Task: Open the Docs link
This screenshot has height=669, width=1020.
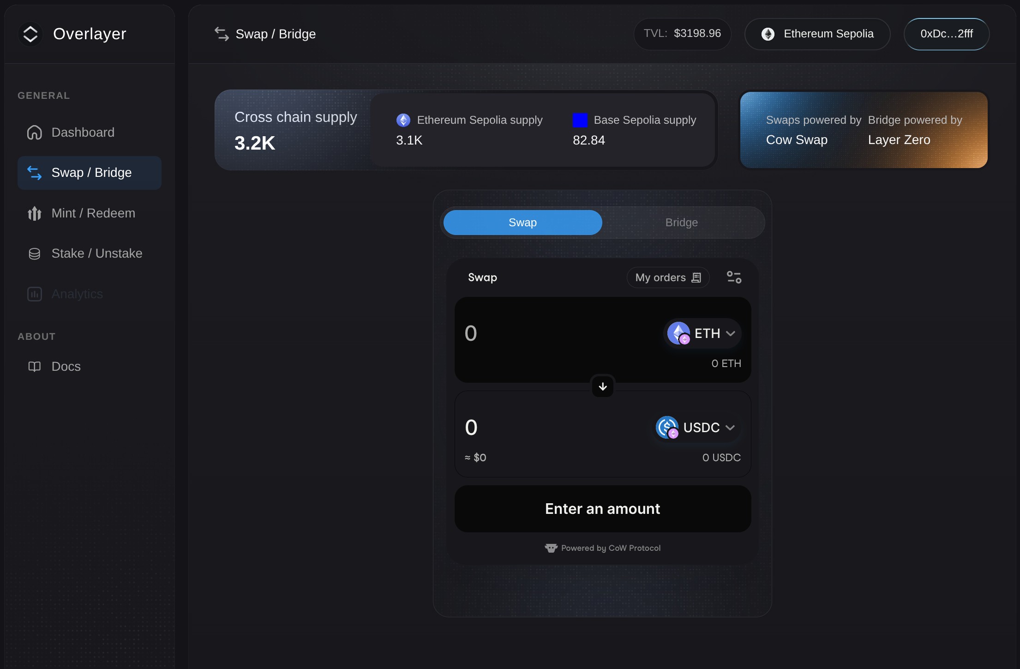Action: [x=90, y=367]
